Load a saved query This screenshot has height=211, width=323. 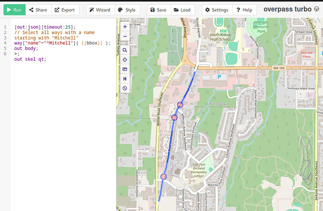click(x=182, y=10)
